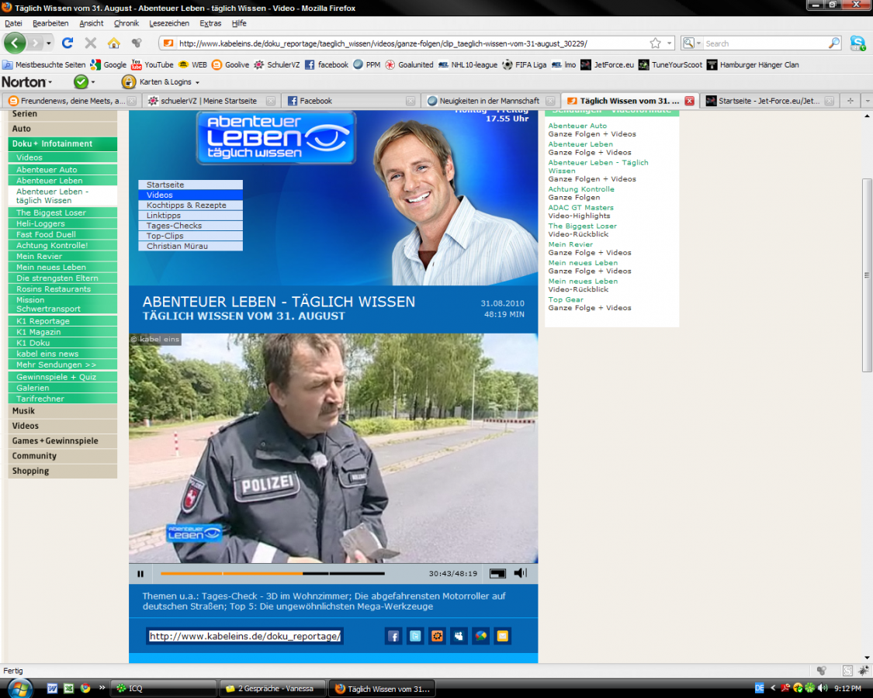Click the page vertical scrollbar thumb

pyautogui.click(x=867, y=275)
